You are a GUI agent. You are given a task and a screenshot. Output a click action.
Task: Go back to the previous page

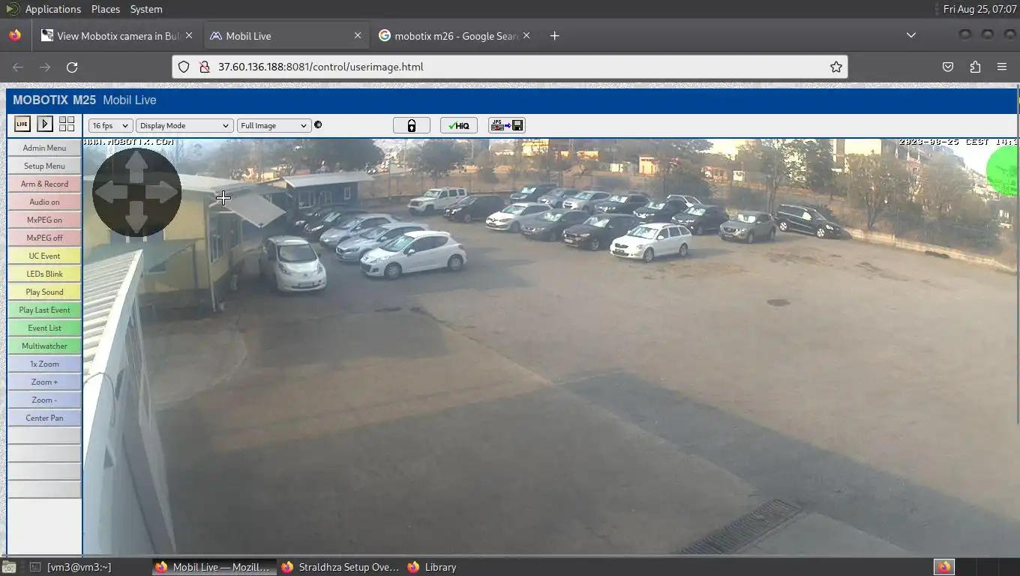18,67
